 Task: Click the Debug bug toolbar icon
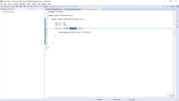pyautogui.click(x=13, y=6)
